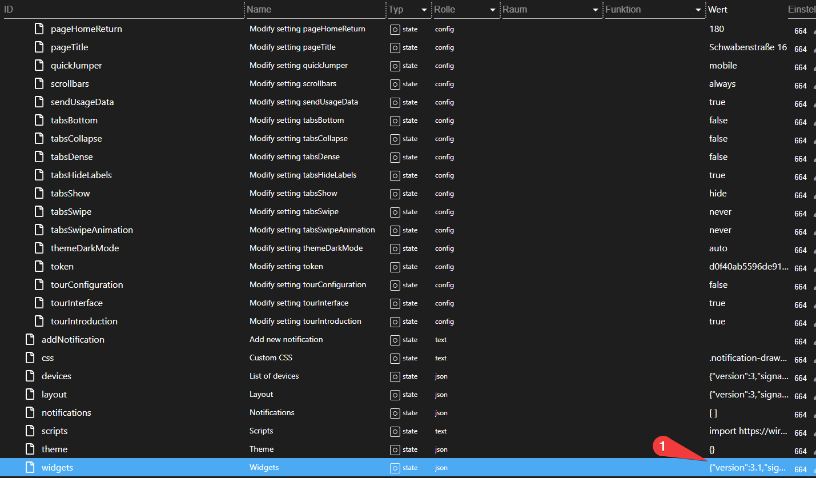
Task: Click the notifications value '[ ]'
Action: pos(713,413)
